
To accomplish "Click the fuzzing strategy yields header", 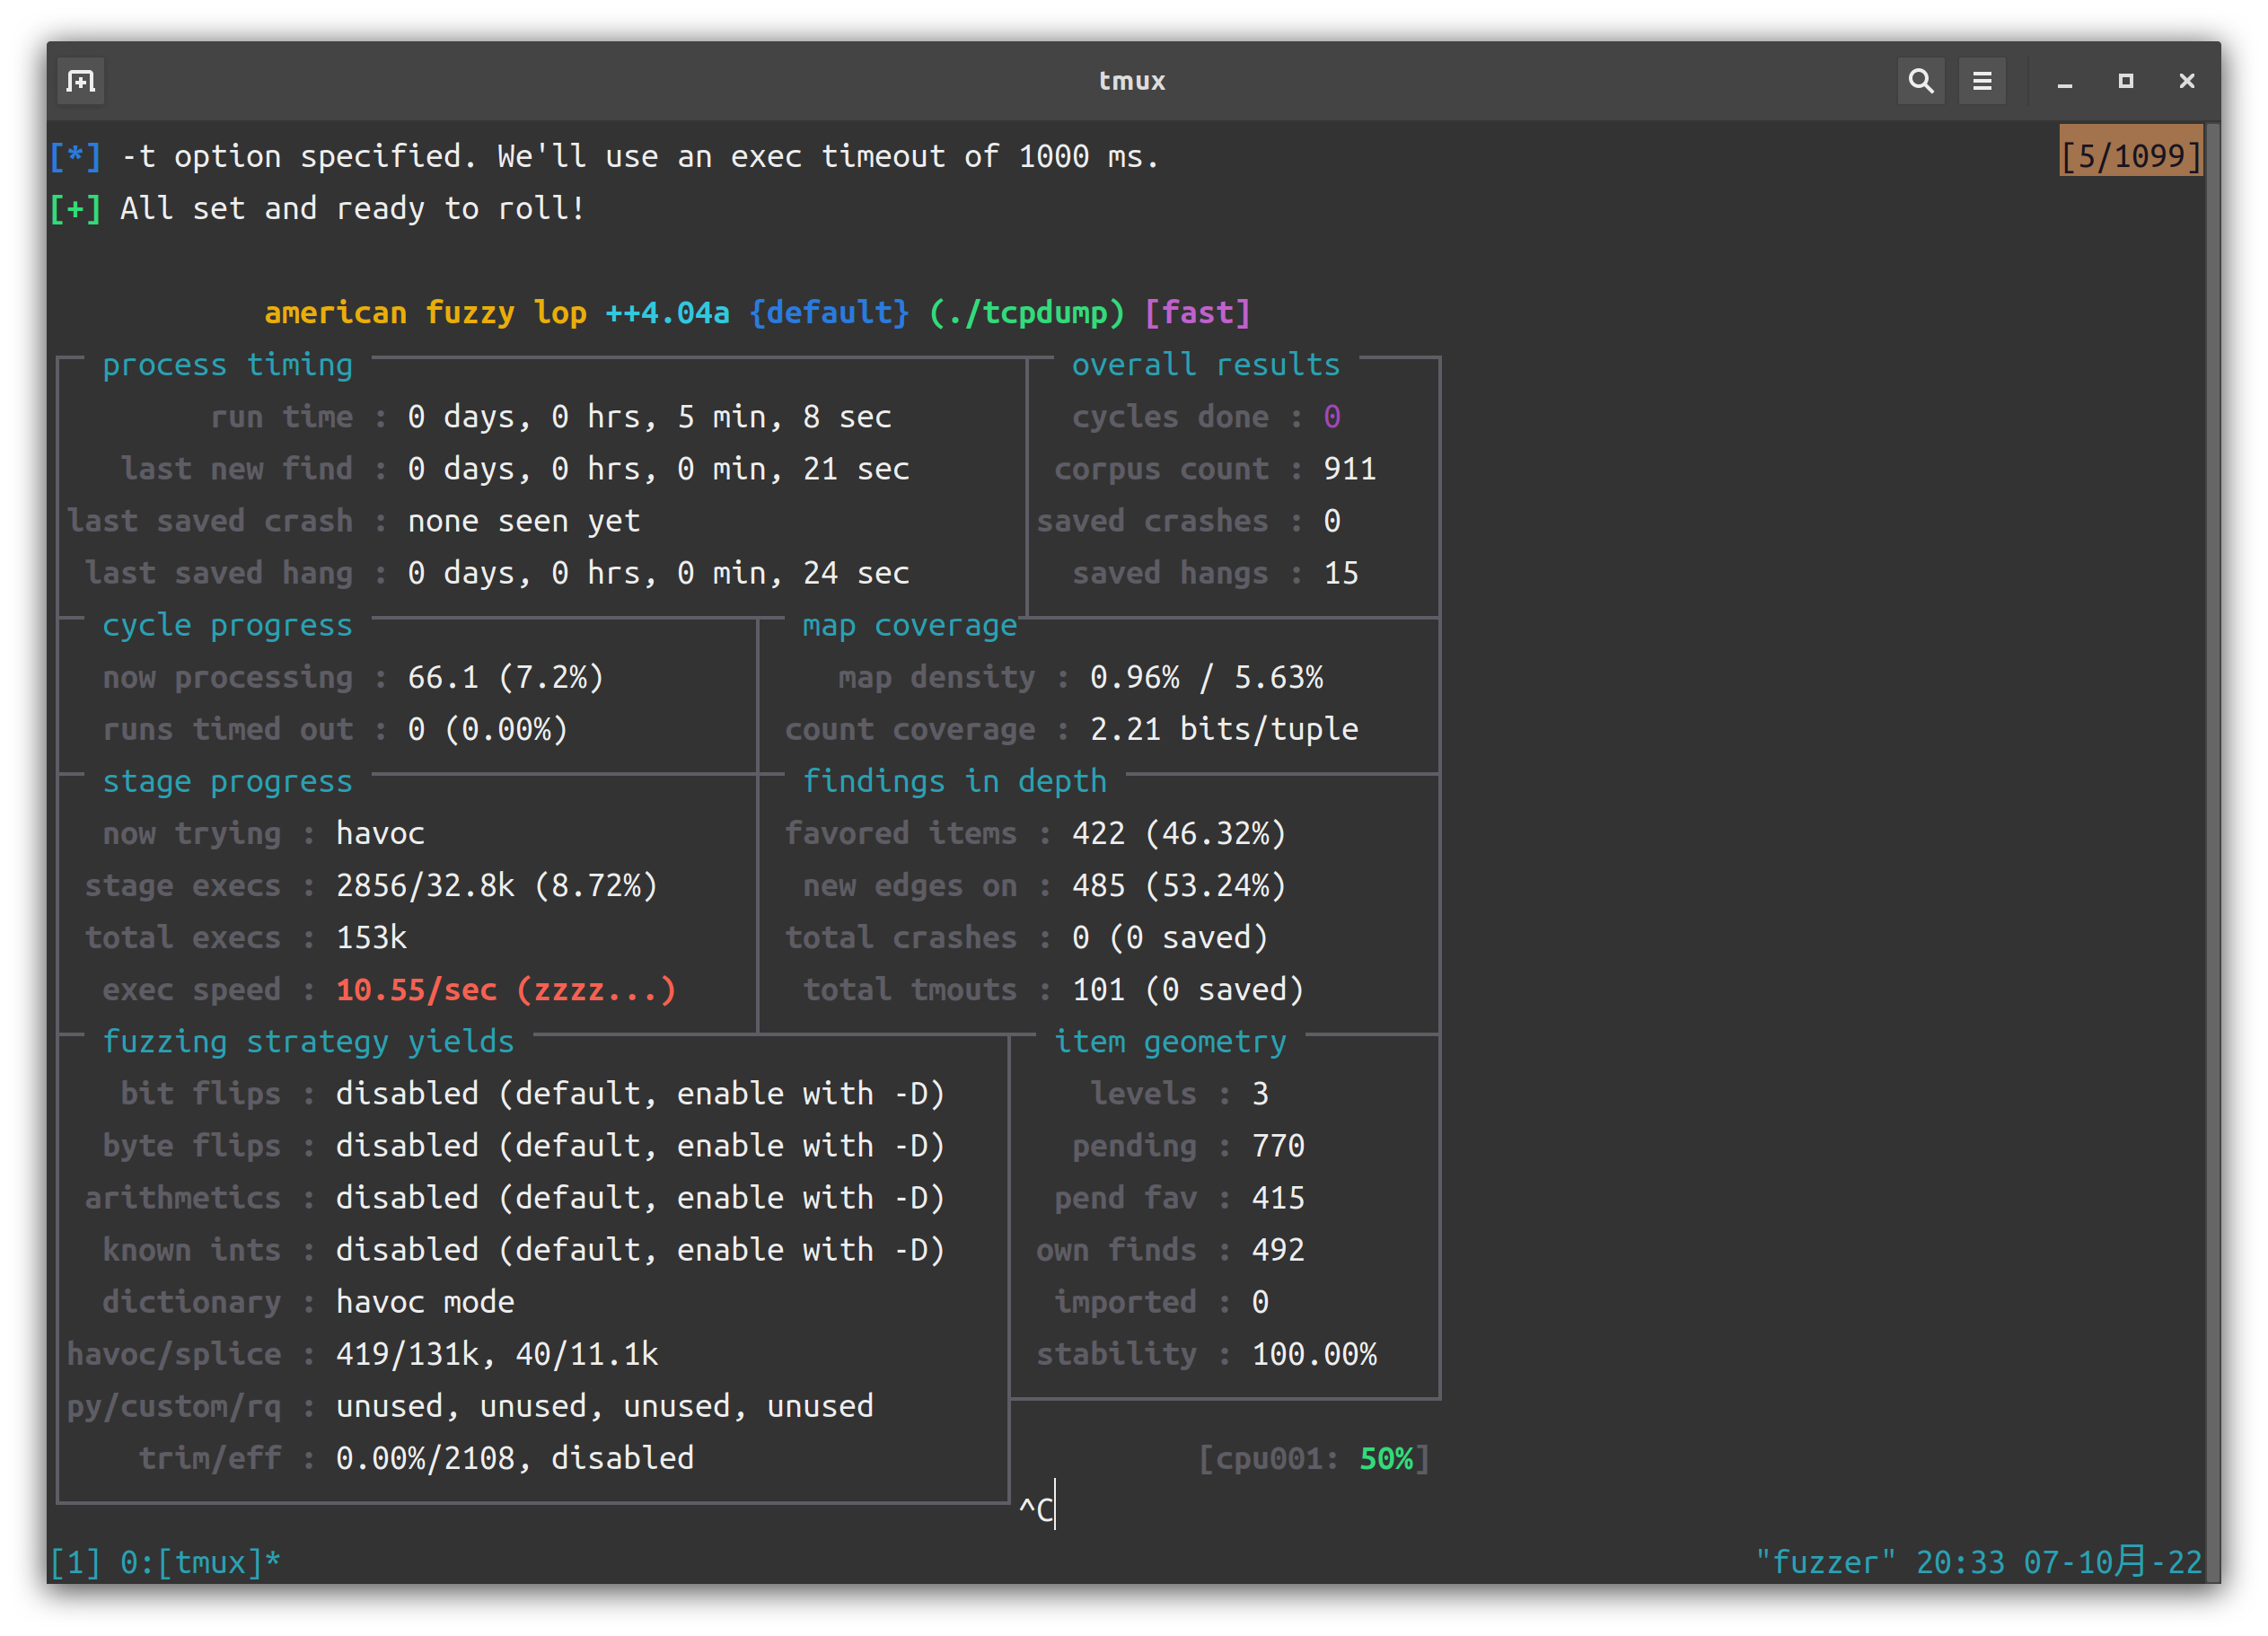I will pos(308,1041).
